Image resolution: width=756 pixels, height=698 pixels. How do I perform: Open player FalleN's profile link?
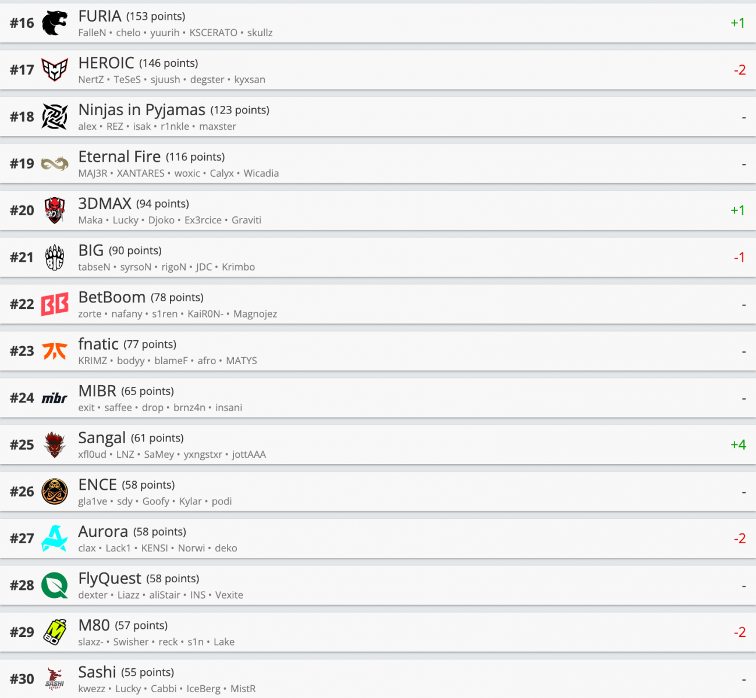(92, 33)
